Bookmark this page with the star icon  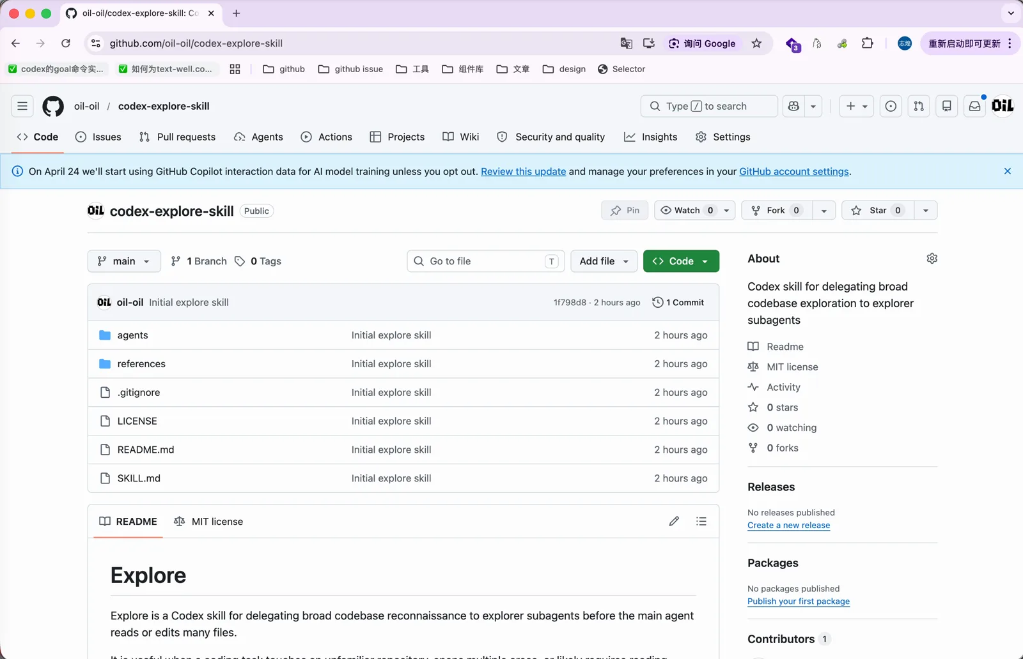pos(757,43)
